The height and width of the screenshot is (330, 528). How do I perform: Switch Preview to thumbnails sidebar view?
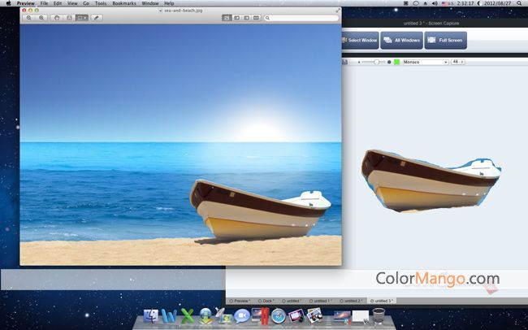pos(236,18)
